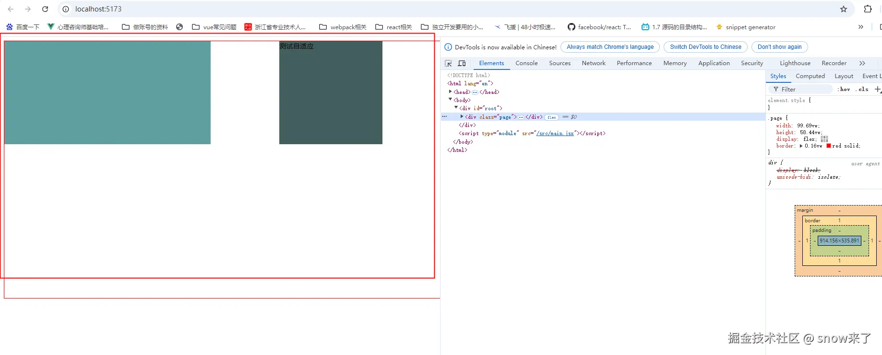Open the /src/main.jsx script link

coord(555,133)
